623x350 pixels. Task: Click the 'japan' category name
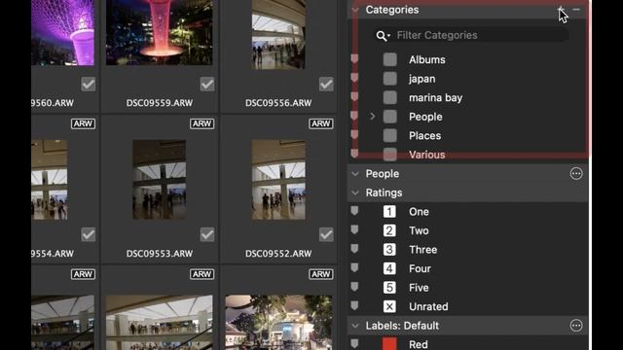pos(421,79)
